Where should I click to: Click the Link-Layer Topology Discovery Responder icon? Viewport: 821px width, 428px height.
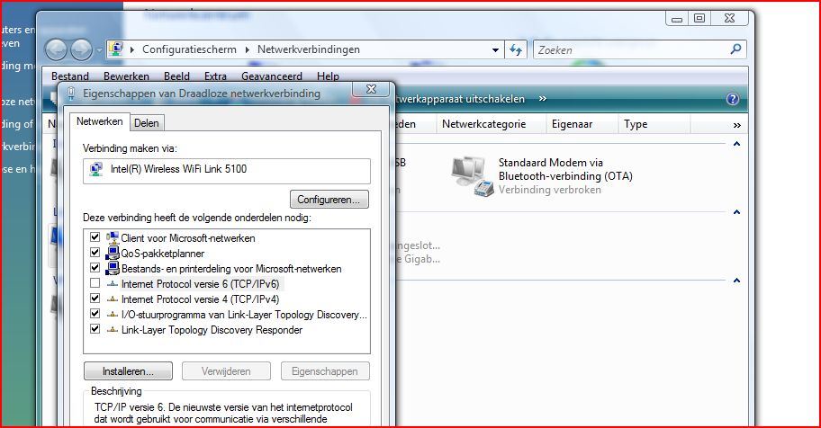coord(112,330)
